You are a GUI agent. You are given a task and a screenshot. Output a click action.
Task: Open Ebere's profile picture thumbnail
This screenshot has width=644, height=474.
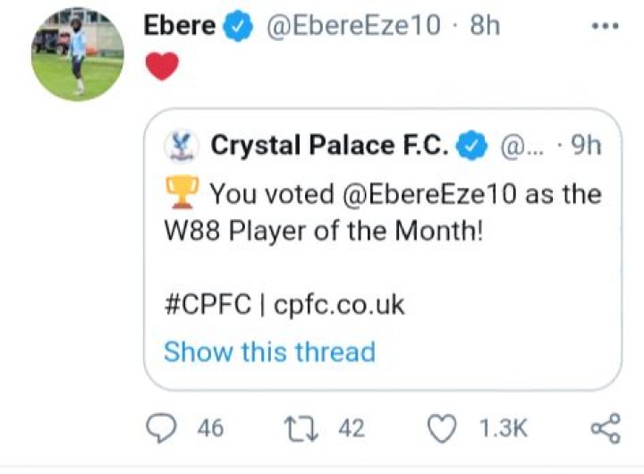[x=78, y=55]
